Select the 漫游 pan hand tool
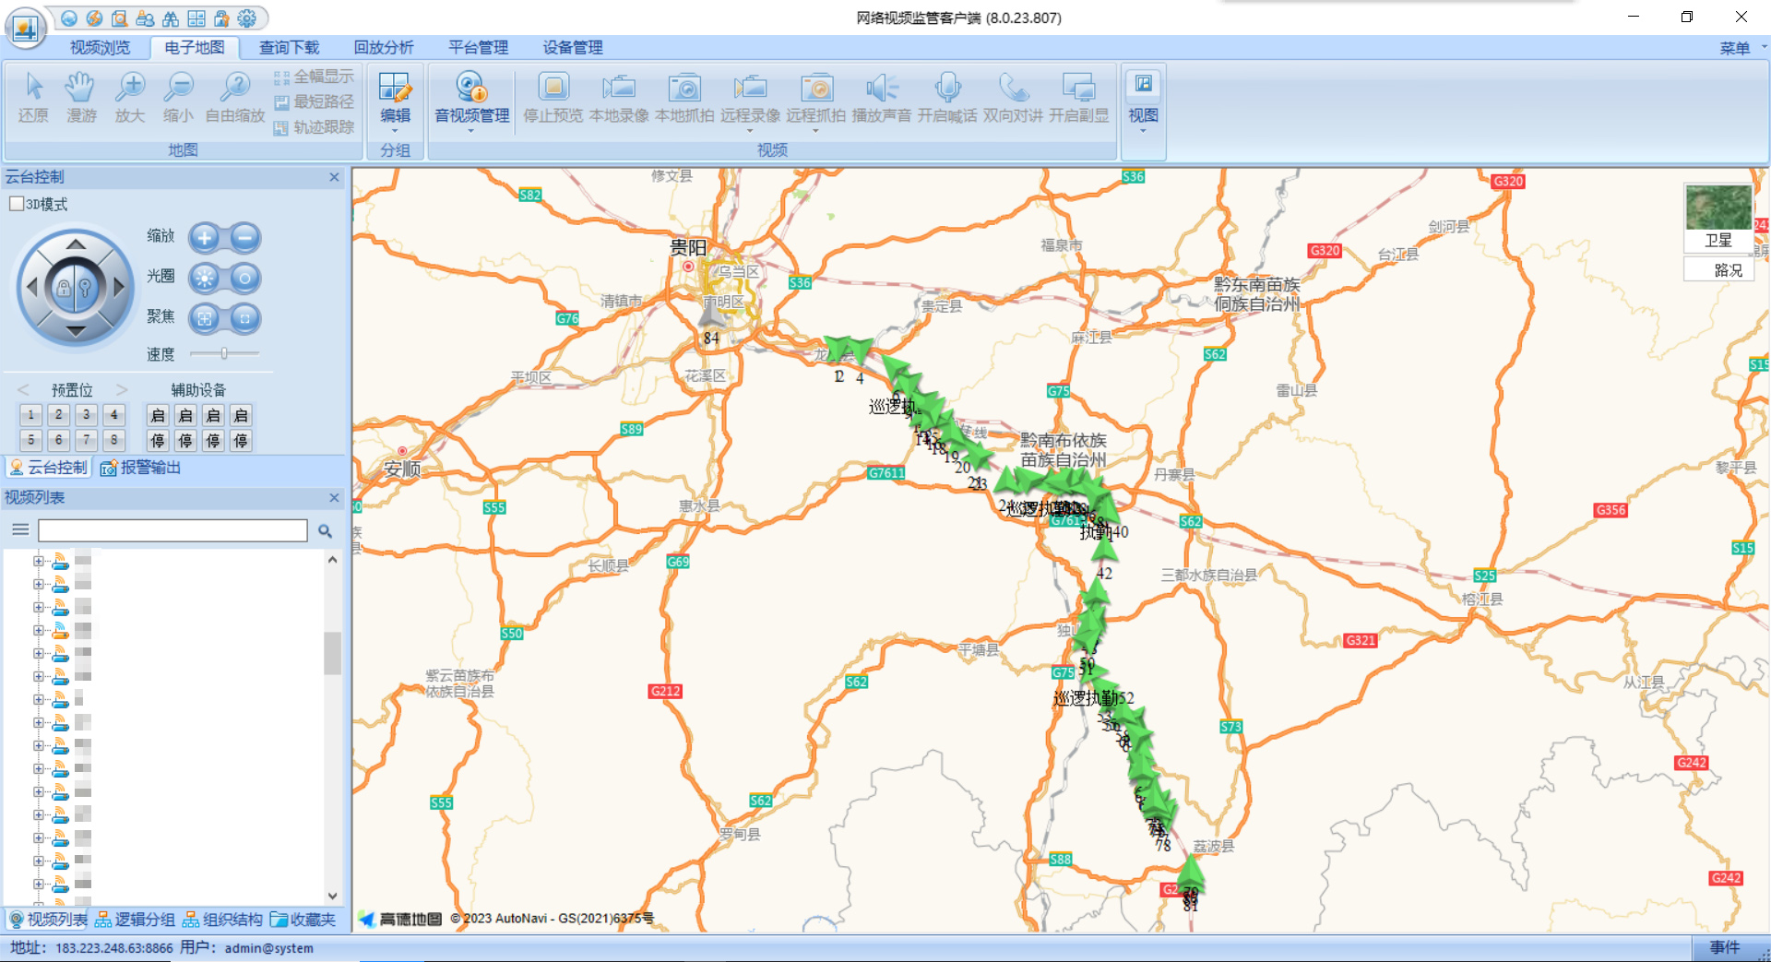This screenshot has height=962, width=1771. point(81,97)
